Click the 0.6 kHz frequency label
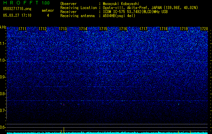The width and height of the screenshot is (212, 134). [x=3, y=127]
